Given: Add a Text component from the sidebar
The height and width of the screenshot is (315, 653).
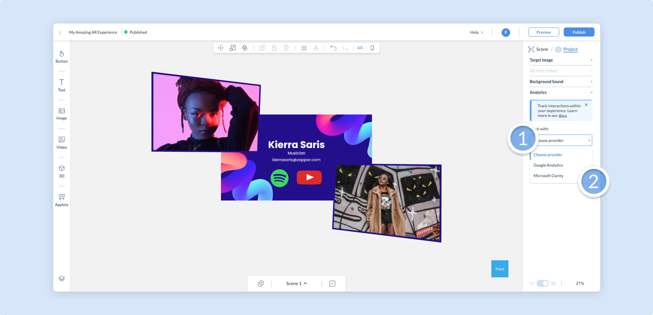Looking at the screenshot, I should click(x=62, y=85).
